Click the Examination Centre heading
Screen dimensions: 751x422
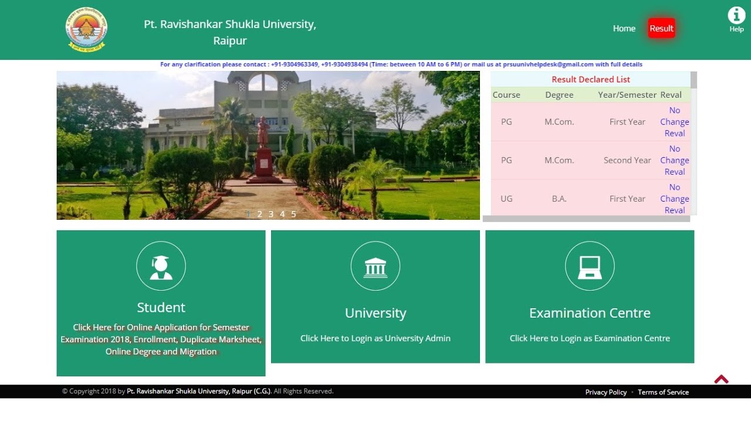tap(590, 313)
